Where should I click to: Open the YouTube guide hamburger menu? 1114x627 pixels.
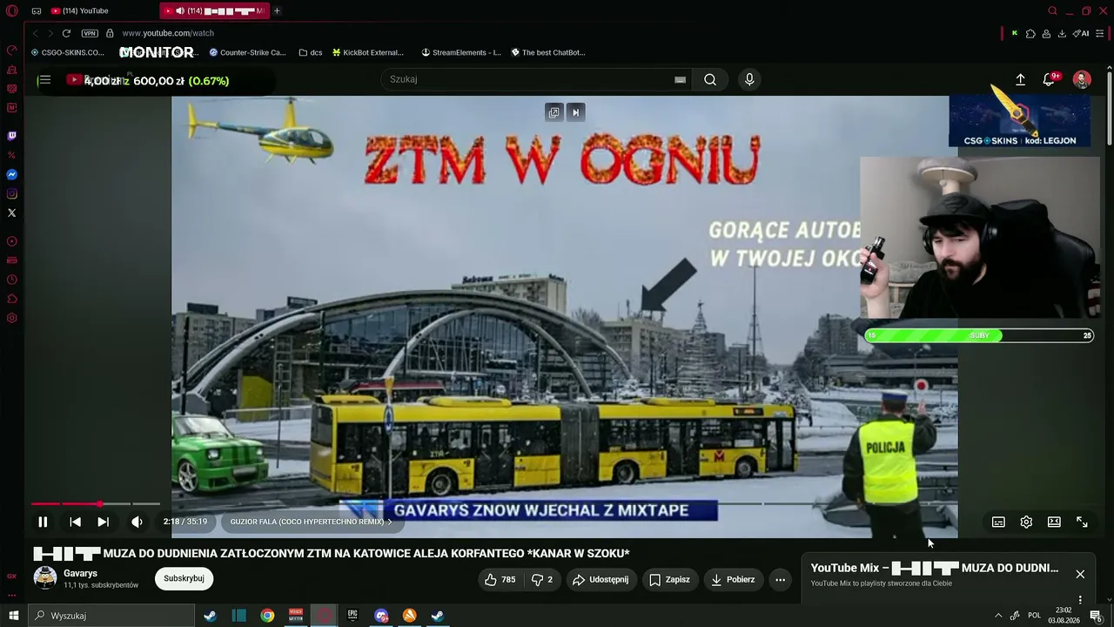pyautogui.click(x=44, y=80)
